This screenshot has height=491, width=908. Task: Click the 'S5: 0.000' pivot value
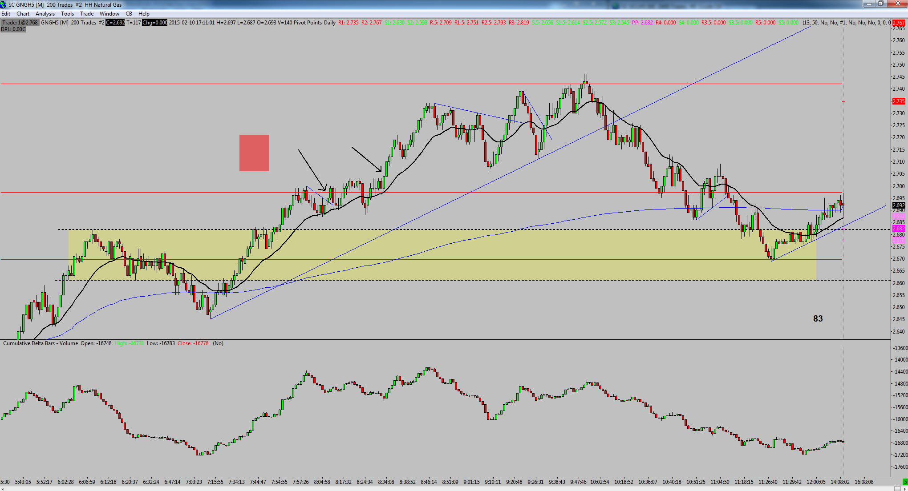tap(789, 23)
